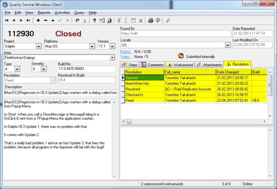Switch to the Attachments tab

[x=209, y=65]
